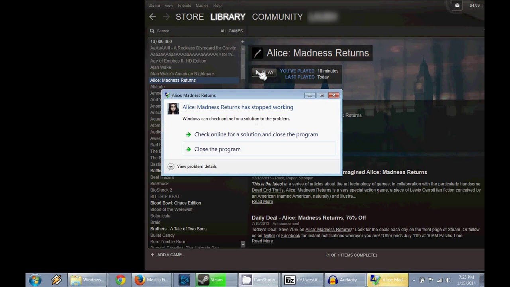Click the plus icon beside 10,000,000
The width and height of the screenshot is (510, 287).
tap(243, 41)
